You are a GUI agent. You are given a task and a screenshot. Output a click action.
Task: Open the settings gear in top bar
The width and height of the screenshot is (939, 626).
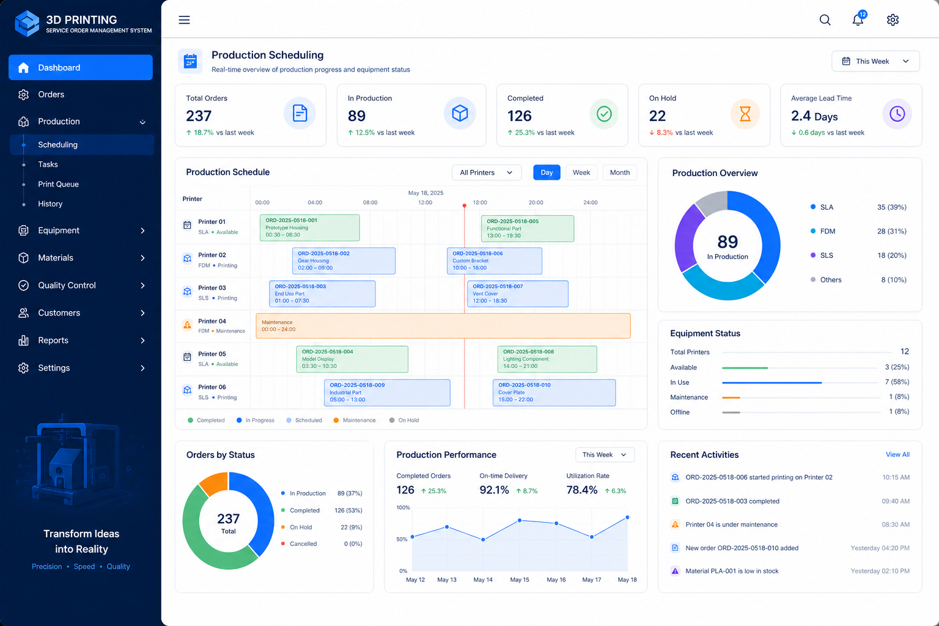pyautogui.click(x=893, y=20)
